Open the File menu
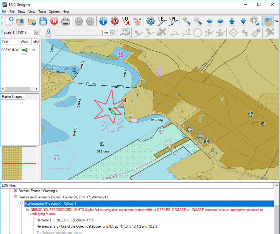The height and width of the screenshot is (234, 280). 4,12
